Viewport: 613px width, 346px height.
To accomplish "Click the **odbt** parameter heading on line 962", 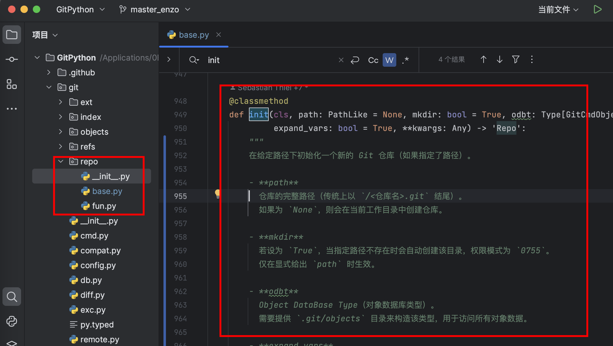I will pyautogui.click(x=279, y=291).
